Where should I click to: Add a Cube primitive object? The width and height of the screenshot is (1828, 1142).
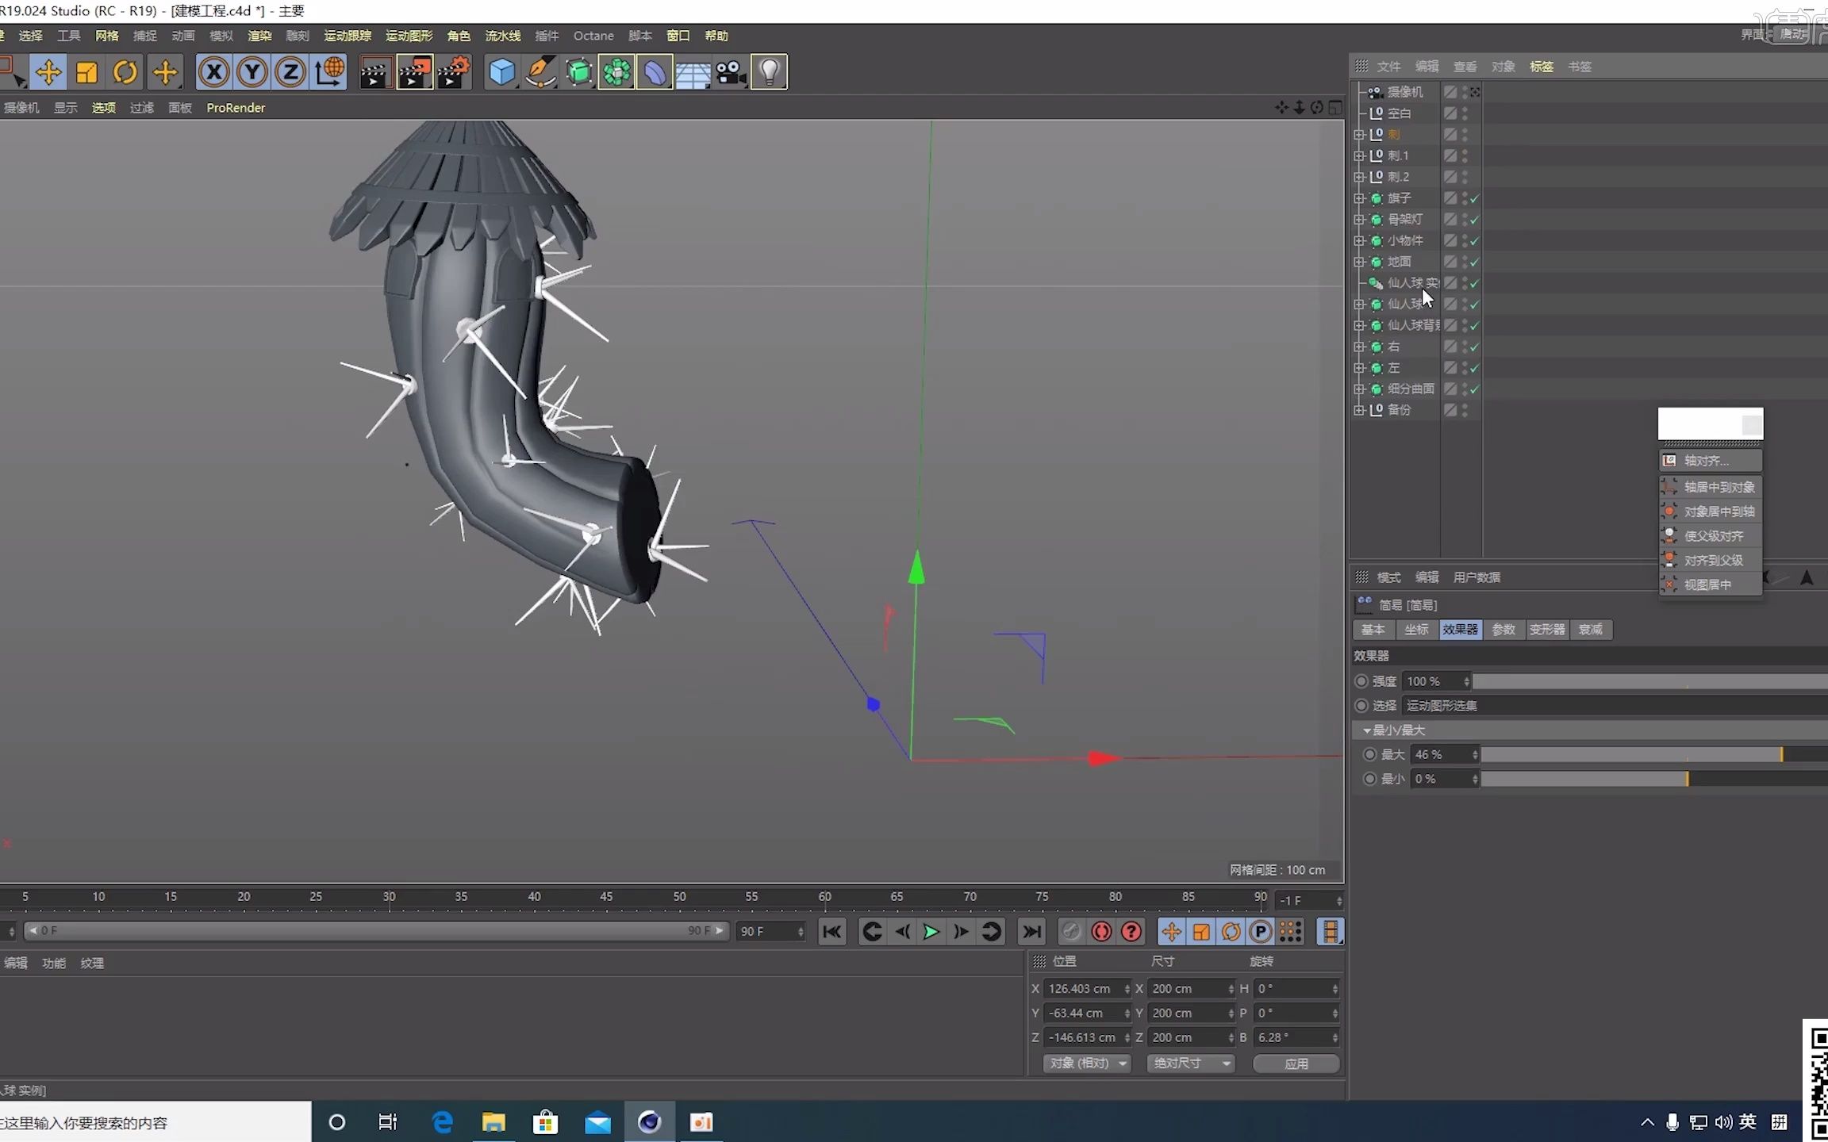(501, 72)
